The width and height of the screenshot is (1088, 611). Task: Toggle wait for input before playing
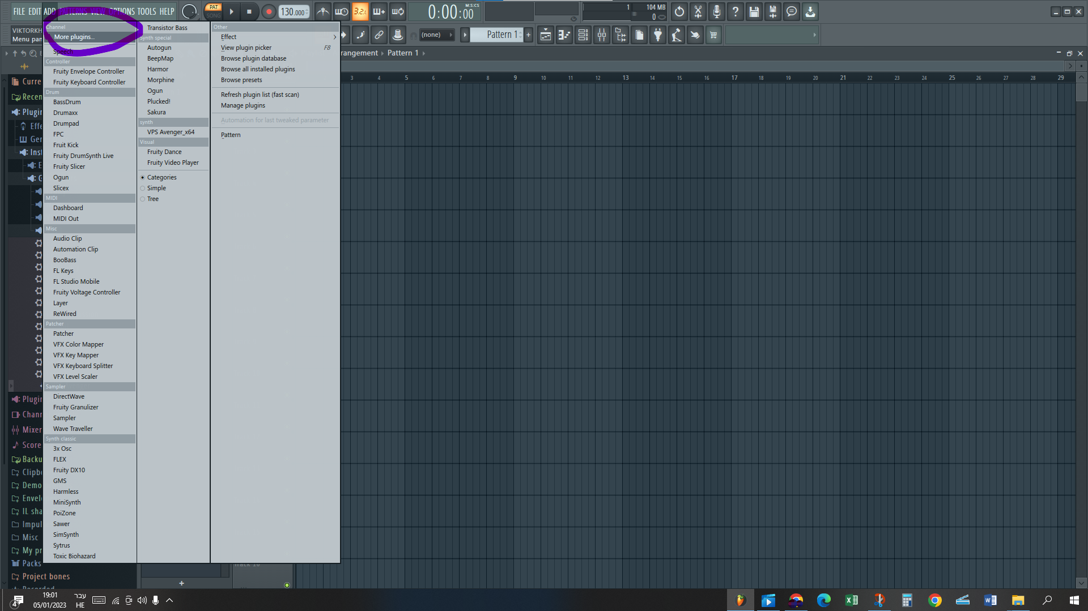tap(341, 11)
